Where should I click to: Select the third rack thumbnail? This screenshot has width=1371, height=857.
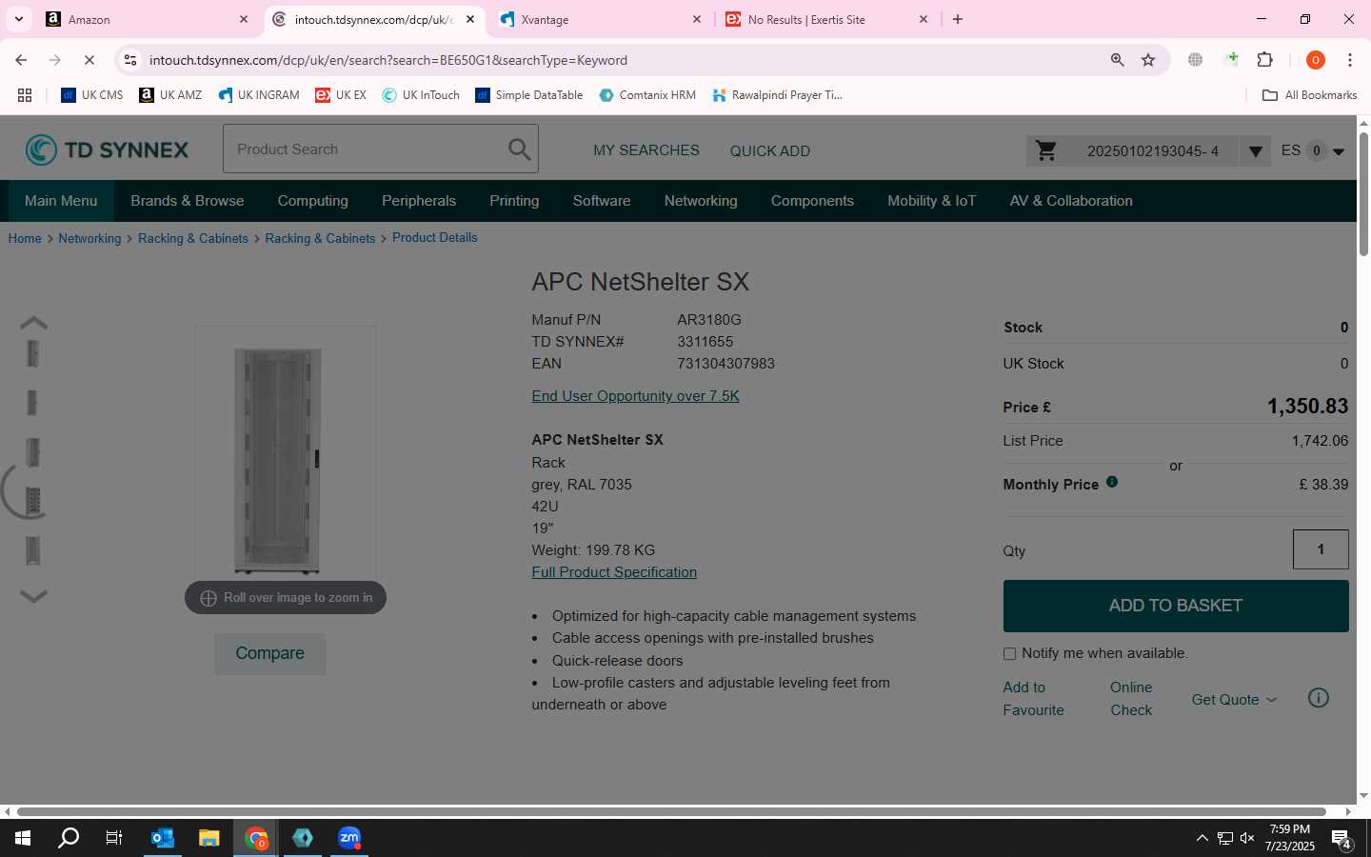pyautogui.click(x=33, y=452)
